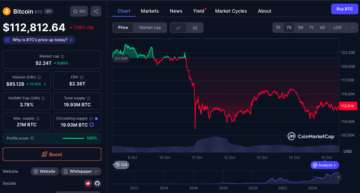The height and width of the screenshot is (193, 360).
Task: Click the Total supply info icon
Action: point(89,98)
